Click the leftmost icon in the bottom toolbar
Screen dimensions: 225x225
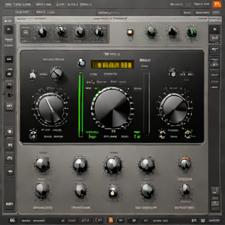click(x=13, y=220)
